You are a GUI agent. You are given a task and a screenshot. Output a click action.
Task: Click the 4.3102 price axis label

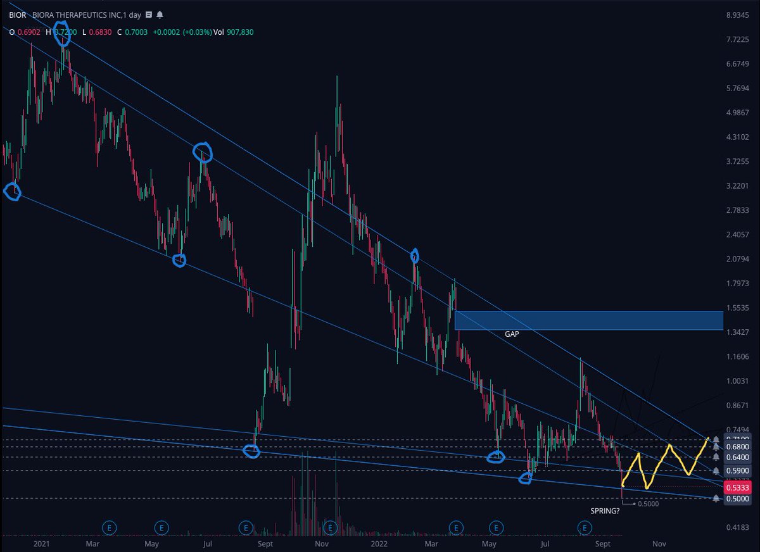pyautogui.click(x=737, y=137)
